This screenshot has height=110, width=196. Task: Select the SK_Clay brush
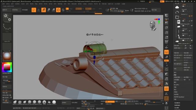[29, 103]
